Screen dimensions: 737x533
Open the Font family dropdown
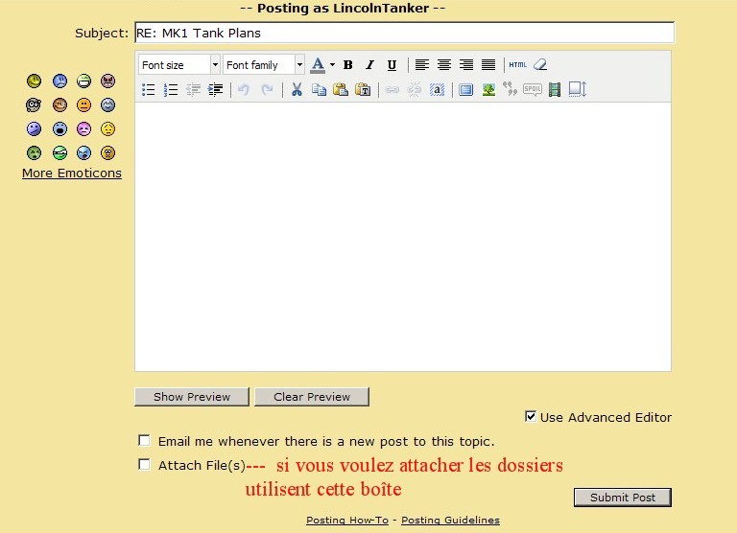pos(264,65)
